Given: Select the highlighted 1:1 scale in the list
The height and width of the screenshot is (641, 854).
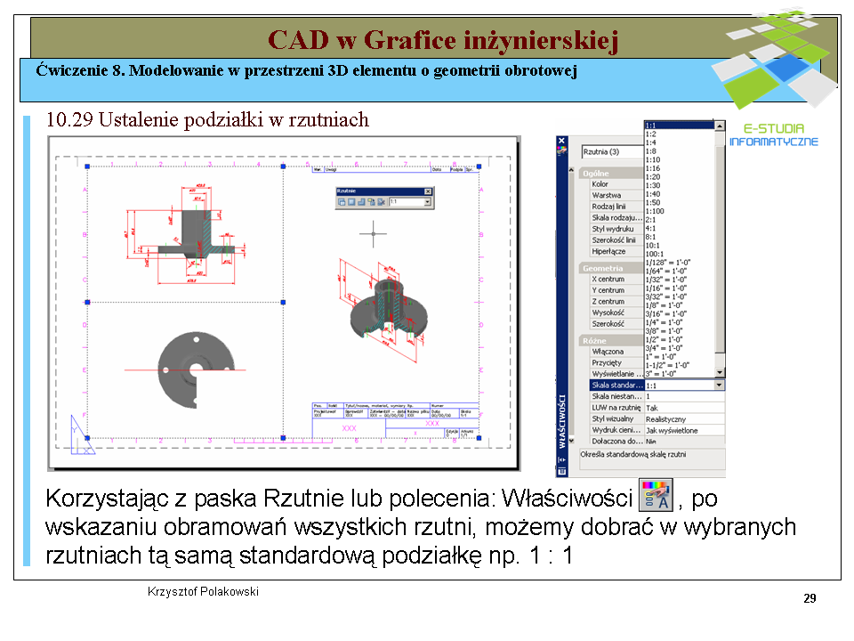Looking at the screenshot, I should pyautogui.click(x=679, y=126).
